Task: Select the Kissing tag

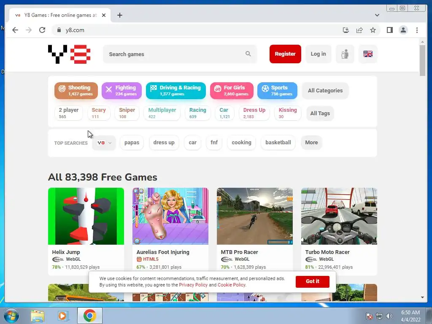Action: pyautogui.click(x=288, y=113)
